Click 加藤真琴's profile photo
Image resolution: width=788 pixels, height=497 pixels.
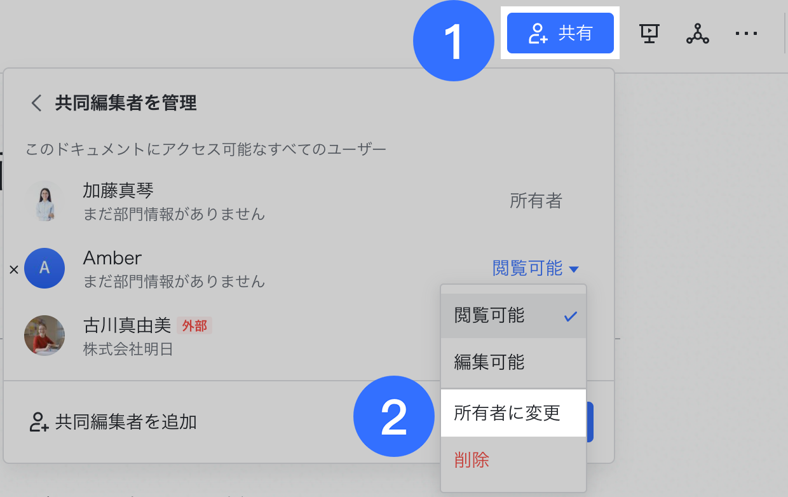(44, 201)
